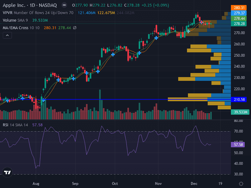Click the 57.58 RSI axis label
The height and width of the screenshot is (188, 251).
[238, 145]
